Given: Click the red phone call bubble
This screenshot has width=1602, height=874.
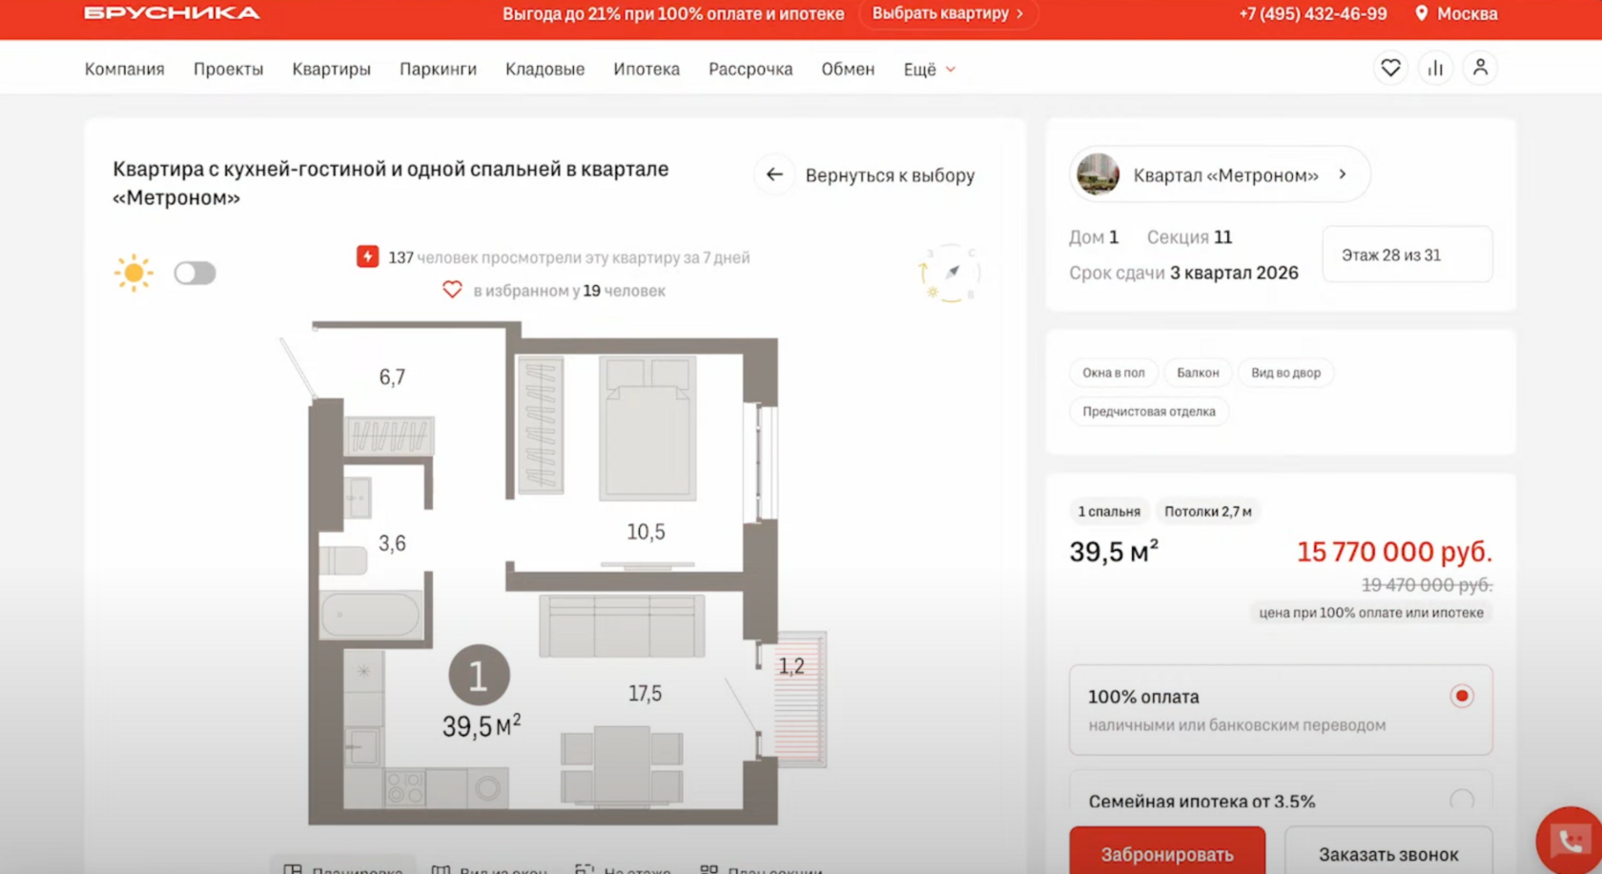Looking at the screenshot, I should (x=1570, y=841).
